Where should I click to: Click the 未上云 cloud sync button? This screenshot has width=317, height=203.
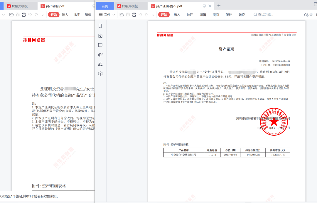[x=311, y=15]
